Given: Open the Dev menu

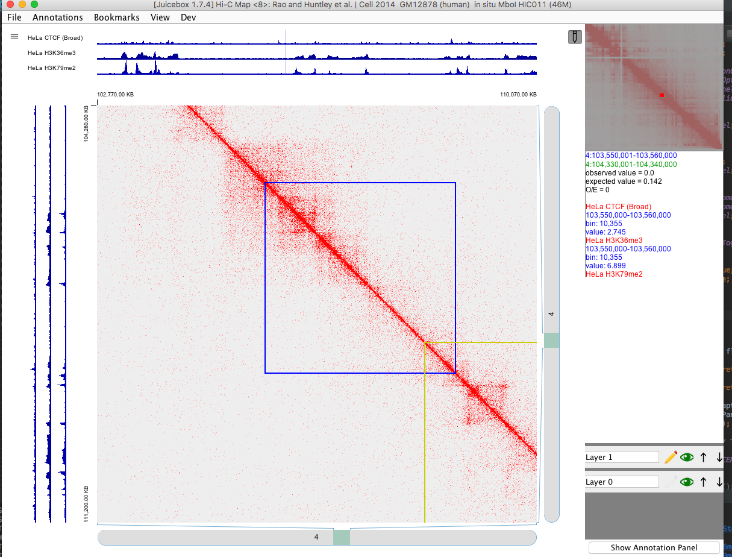Looking at the screenshot, I should (x=187, y=17).
